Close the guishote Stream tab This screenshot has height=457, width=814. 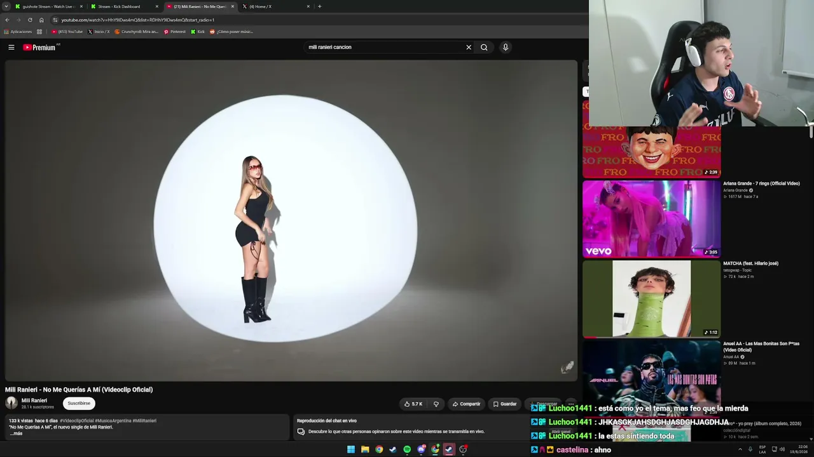81,6
